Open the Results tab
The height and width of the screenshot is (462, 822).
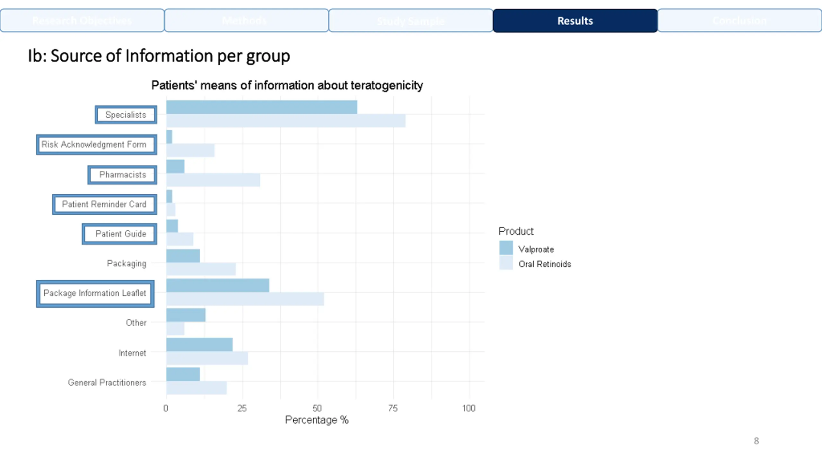(575, 21)
